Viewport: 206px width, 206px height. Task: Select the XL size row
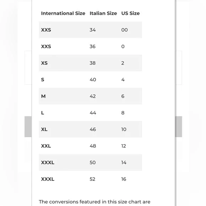(x=90, y=129)
